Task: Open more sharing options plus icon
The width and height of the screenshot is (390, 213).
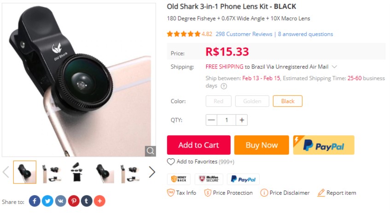Action: (x=99, y=201)
